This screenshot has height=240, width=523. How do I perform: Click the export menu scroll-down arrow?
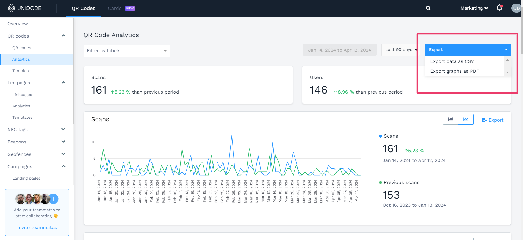508,72
